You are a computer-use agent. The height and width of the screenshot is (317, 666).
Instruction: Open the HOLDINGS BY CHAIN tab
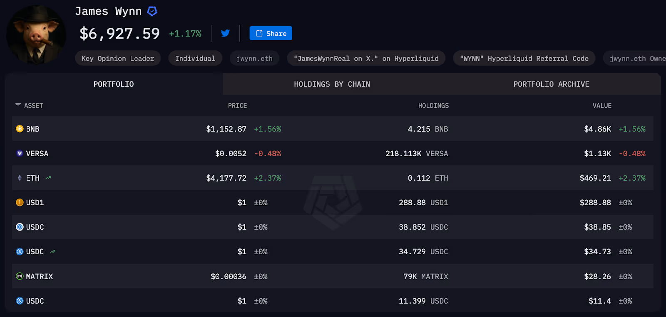(x=332, y=84)
